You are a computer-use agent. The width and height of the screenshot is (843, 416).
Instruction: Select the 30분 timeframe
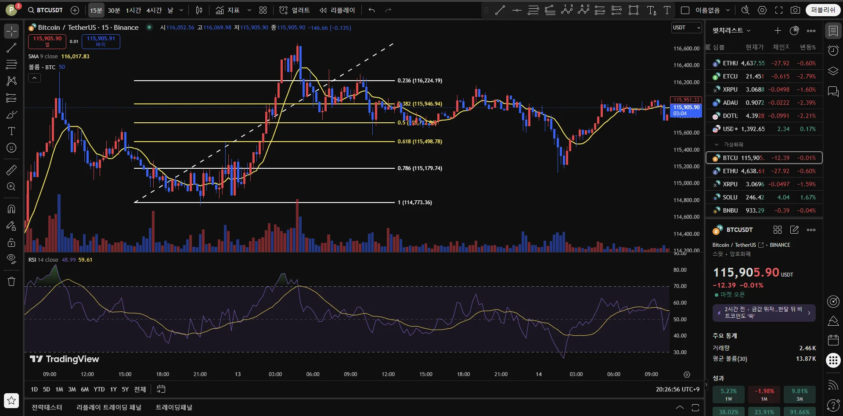coord(114,10)
